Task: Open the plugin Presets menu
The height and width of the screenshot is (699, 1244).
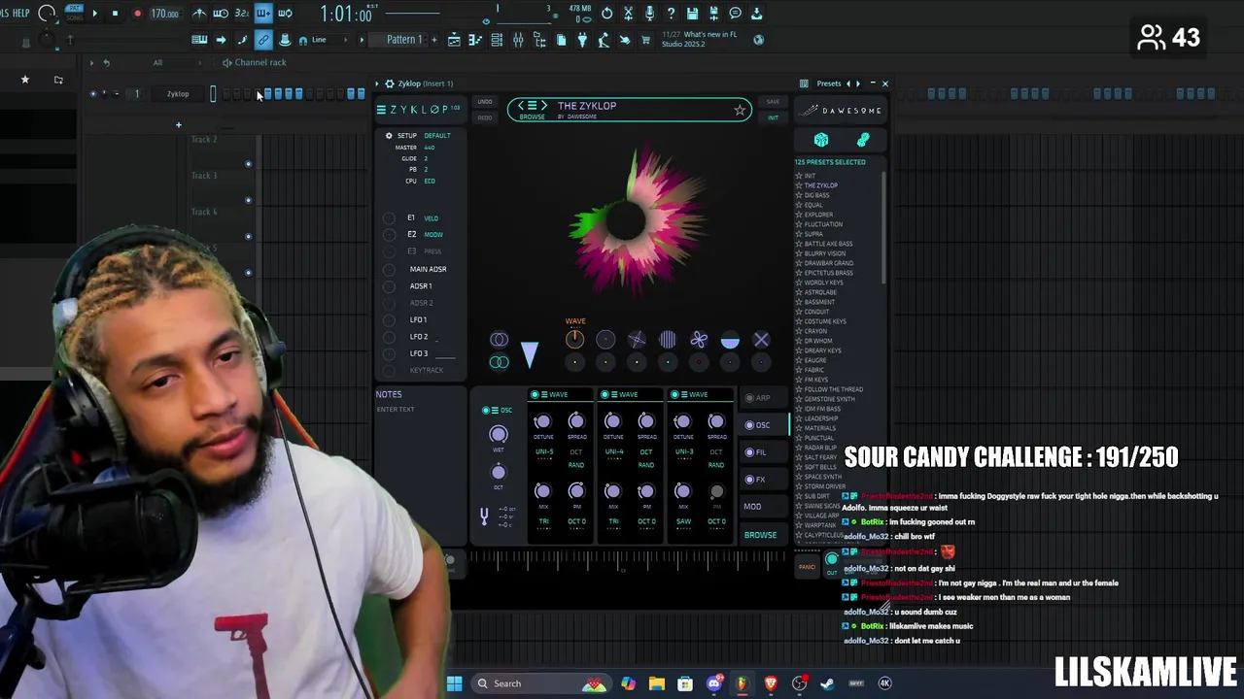Action: pyautogui.click(x=828, y=83)
